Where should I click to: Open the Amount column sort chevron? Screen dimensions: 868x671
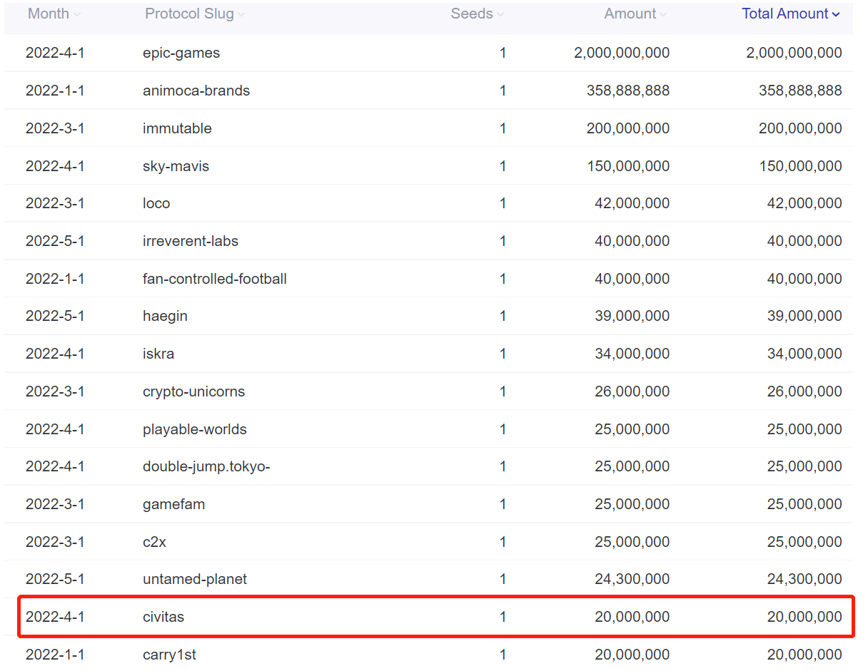[x=663, y=13]
